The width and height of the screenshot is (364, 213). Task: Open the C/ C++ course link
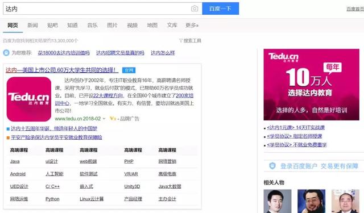coord(52,186)
